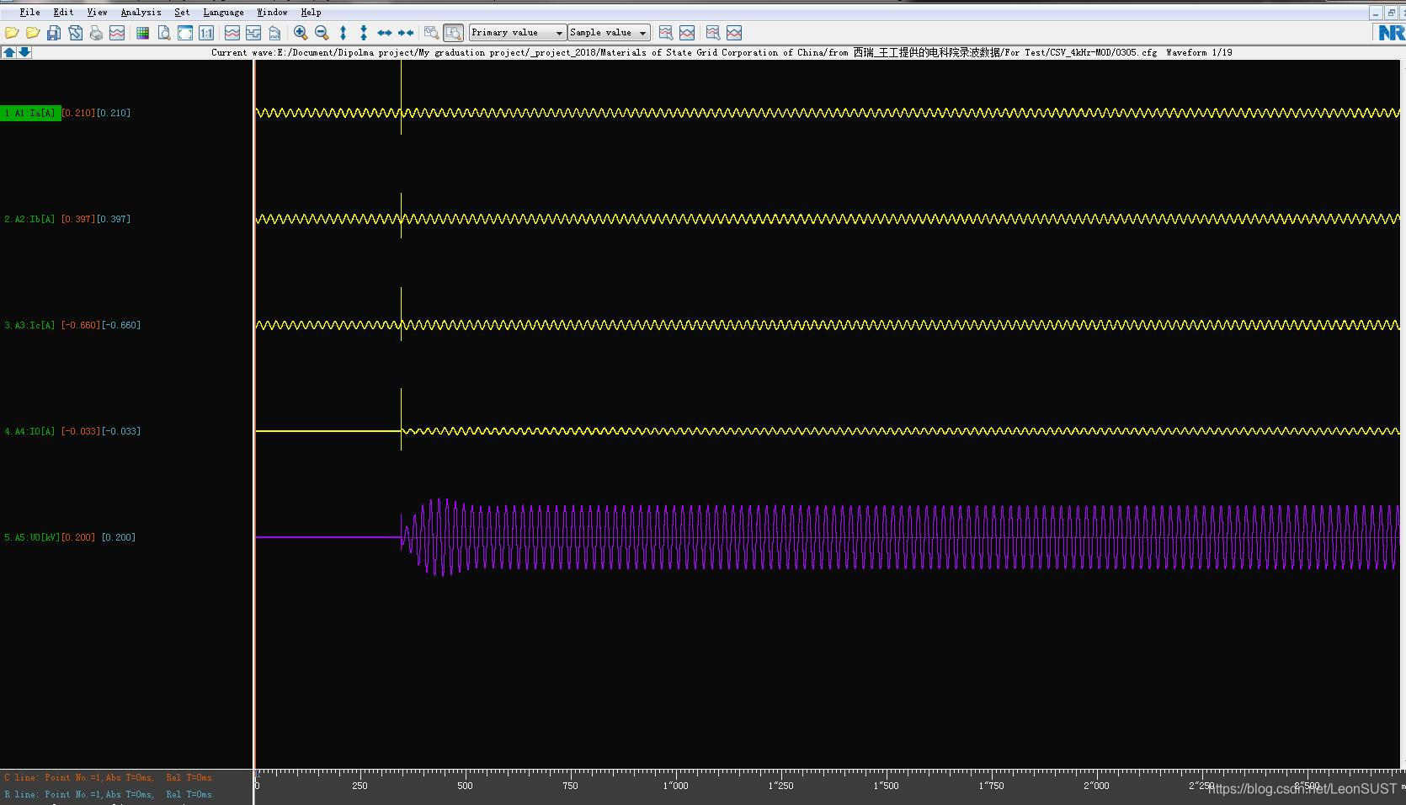Click the 500 ms mark on time ruler

[465, 786]
